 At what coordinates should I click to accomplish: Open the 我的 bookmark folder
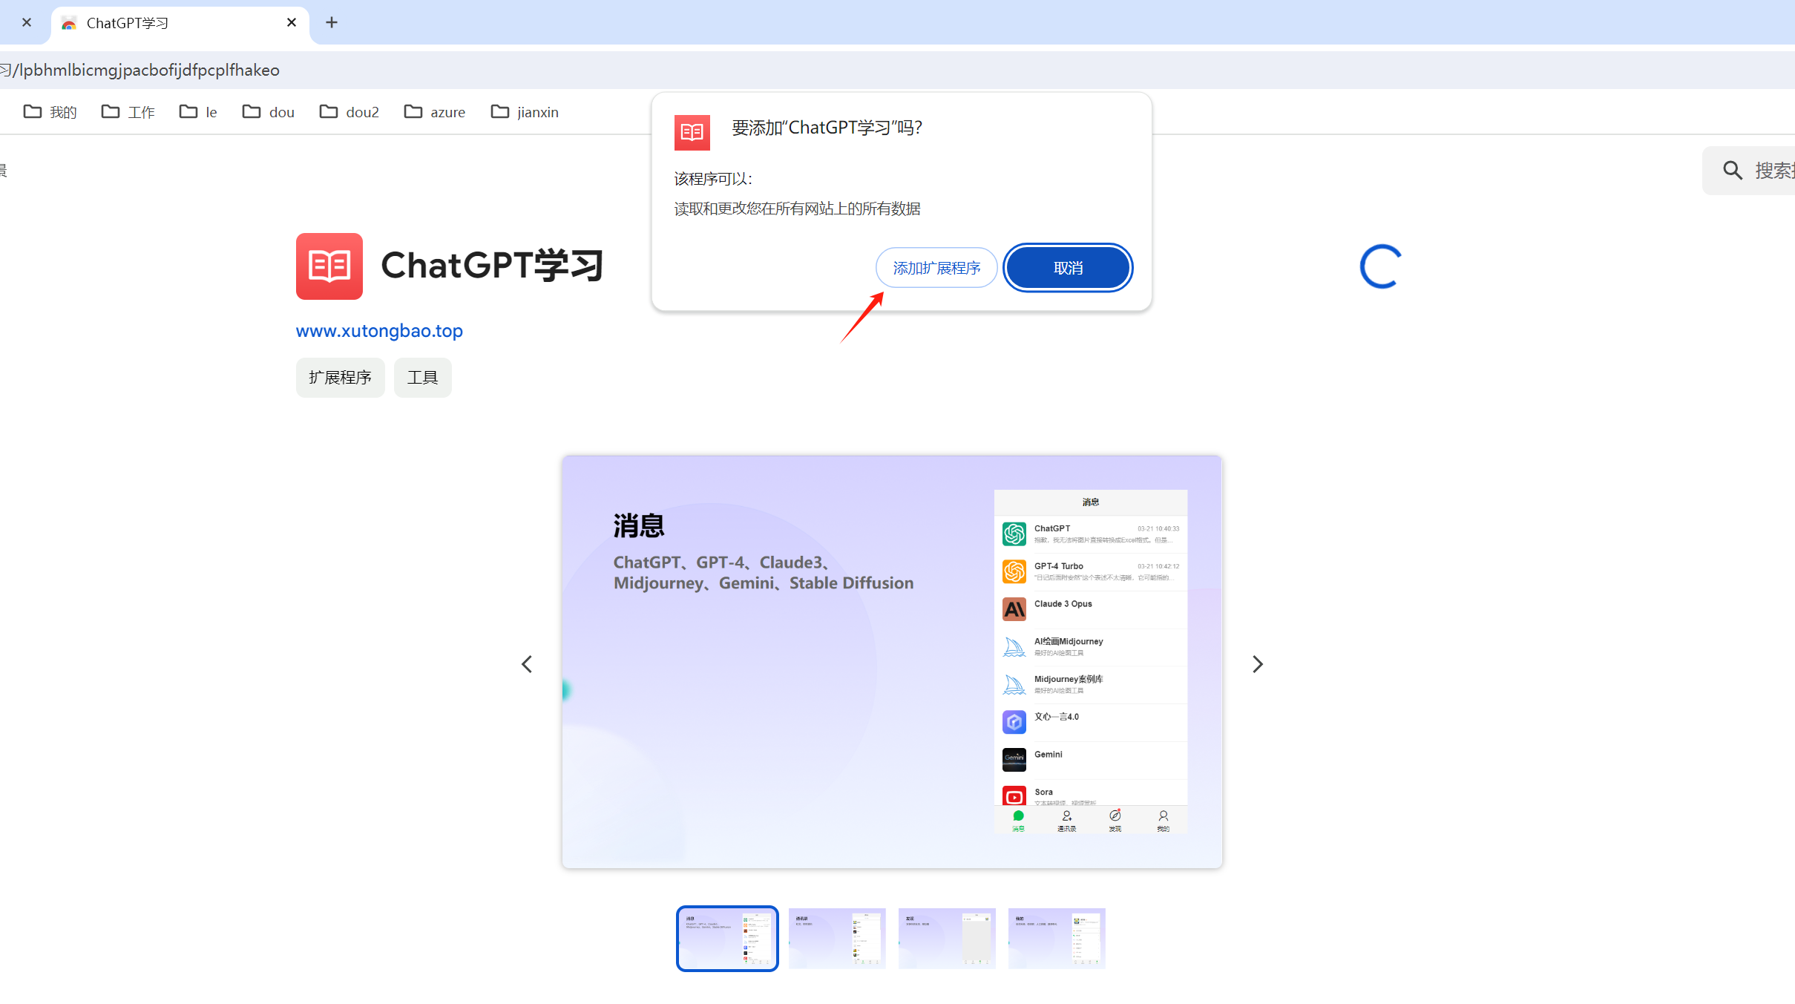[50, 112]
